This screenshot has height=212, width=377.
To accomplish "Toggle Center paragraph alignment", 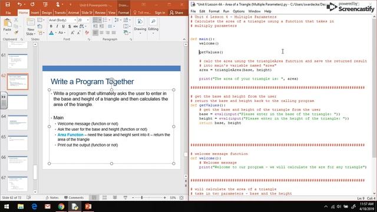I will tap(101, 33).
